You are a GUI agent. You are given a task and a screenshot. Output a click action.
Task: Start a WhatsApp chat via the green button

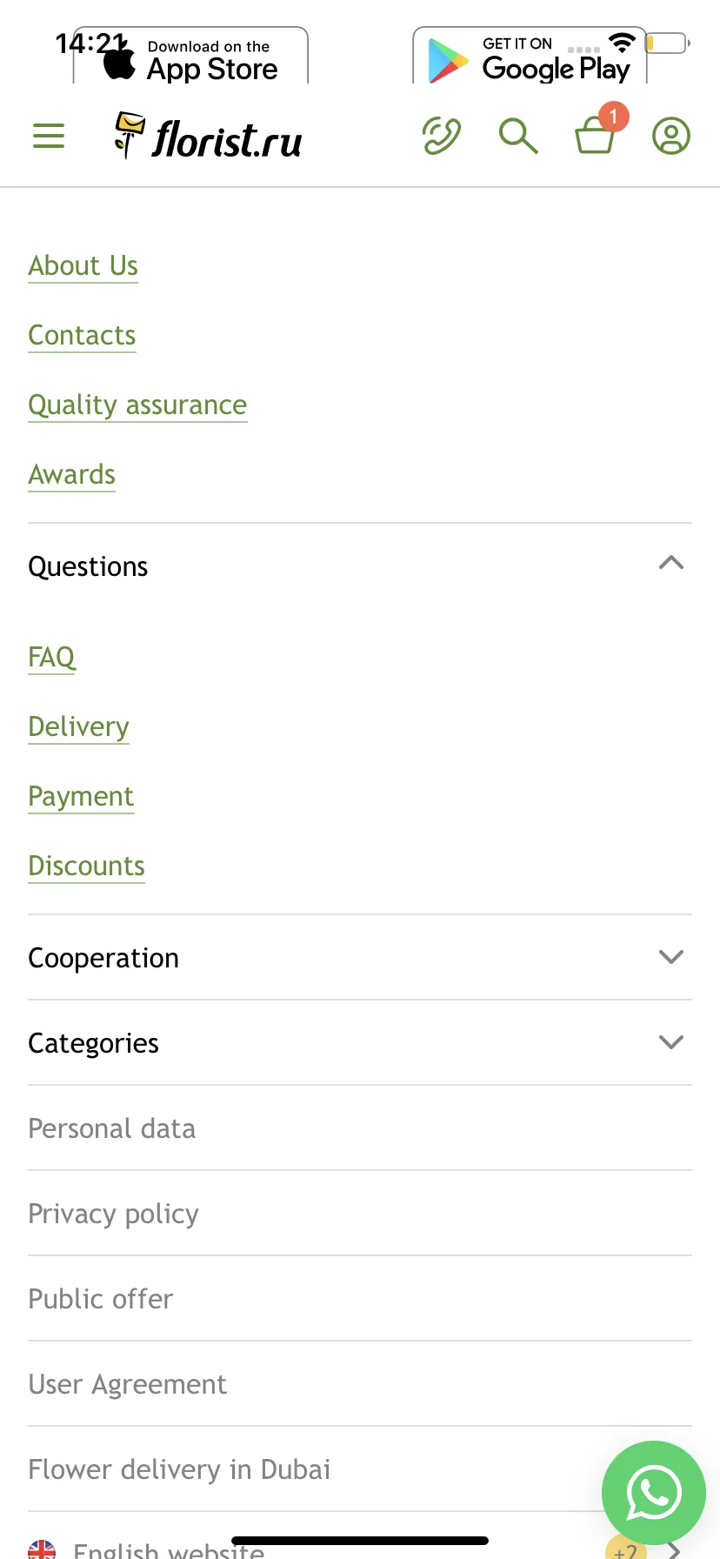pyautogui.click(x=654, y=1493)
